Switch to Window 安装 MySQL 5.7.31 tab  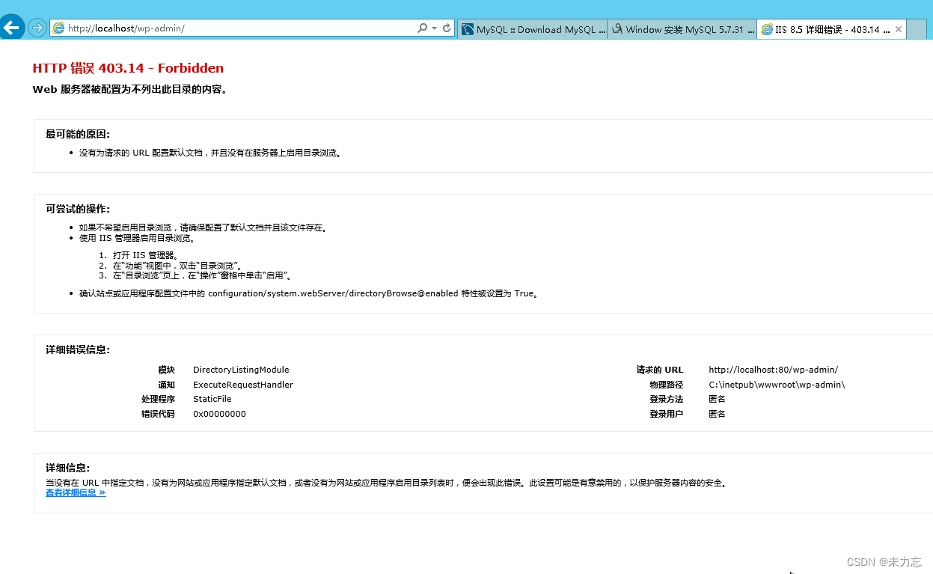point(682,29)
